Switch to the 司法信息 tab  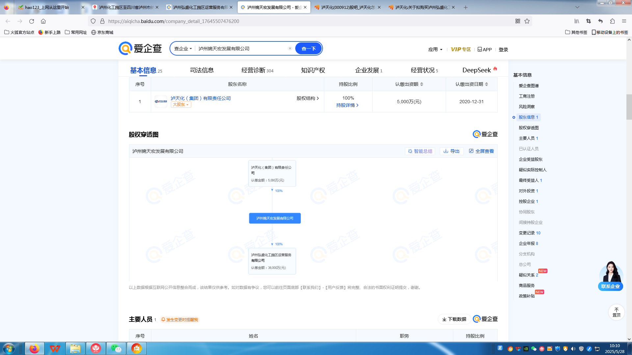coord(202,70)
